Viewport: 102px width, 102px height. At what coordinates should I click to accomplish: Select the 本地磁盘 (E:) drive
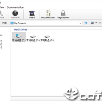(47, 38)
